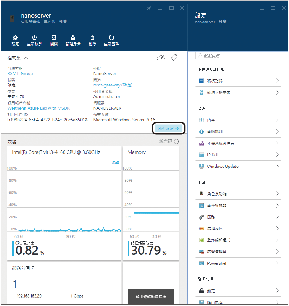Image resolution: width=289 pixels, height=306 pixels.
Task: Open 管理身分 manage identity icon
Action: [x=73, y=37]
